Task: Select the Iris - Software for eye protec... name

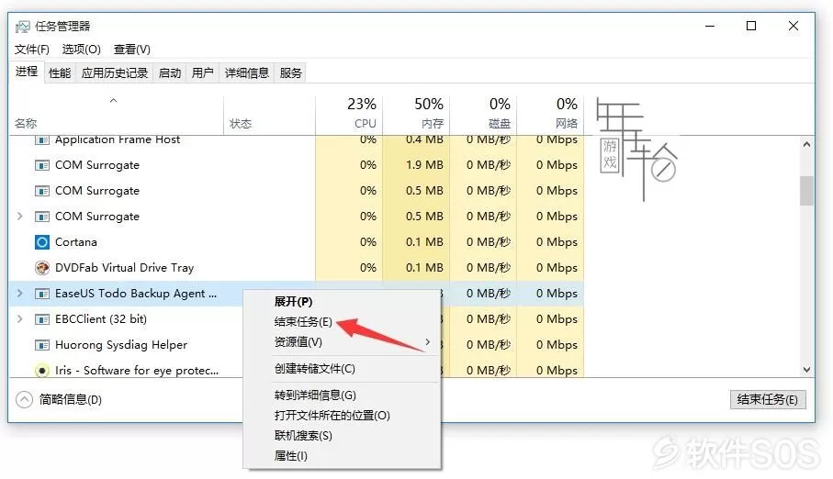Action: click(137, 370)
